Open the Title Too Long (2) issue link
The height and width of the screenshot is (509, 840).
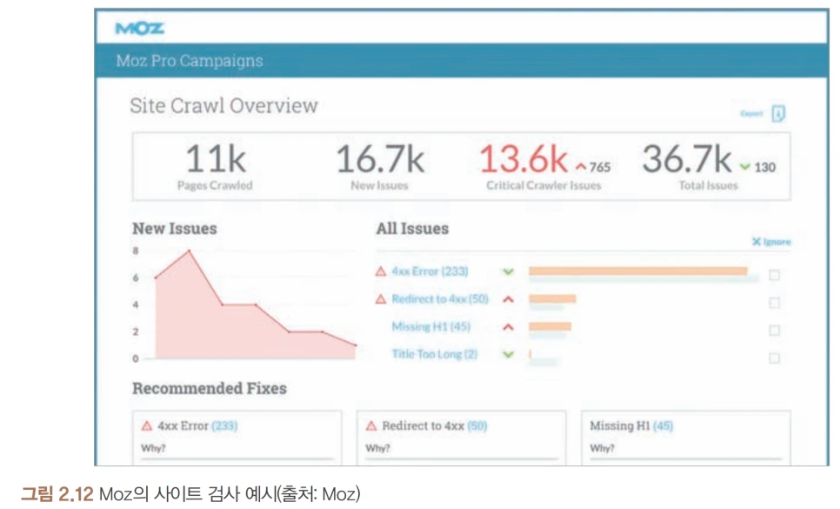click(435, 354)
